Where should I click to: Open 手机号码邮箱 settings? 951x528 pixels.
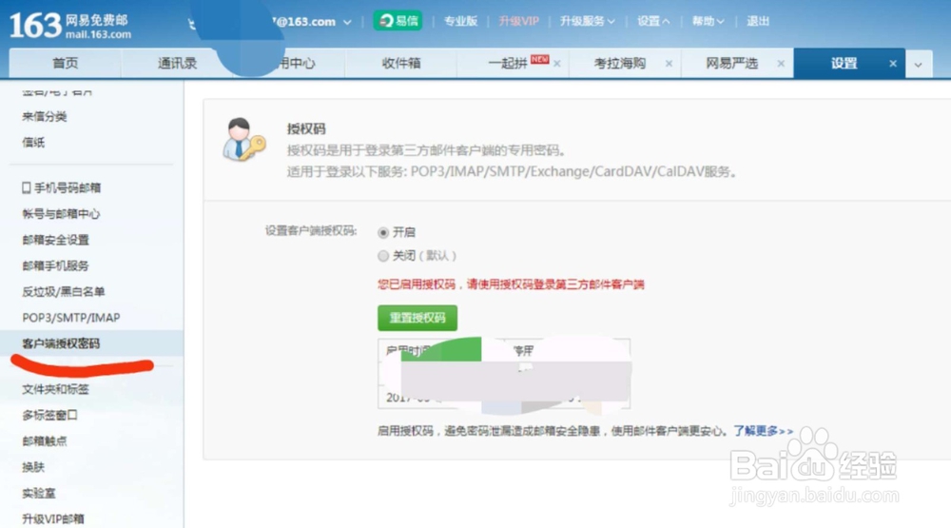(x=67, y=188)
